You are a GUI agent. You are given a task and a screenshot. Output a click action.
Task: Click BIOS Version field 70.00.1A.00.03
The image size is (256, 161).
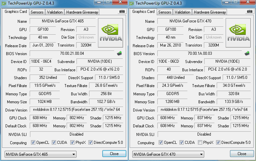(x=200, y=53)
